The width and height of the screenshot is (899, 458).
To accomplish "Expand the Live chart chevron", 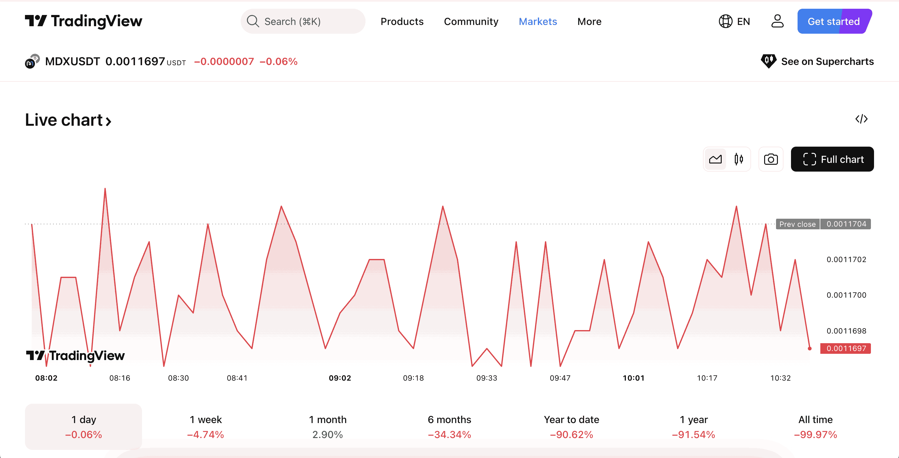I will click(x=109, y=121).
